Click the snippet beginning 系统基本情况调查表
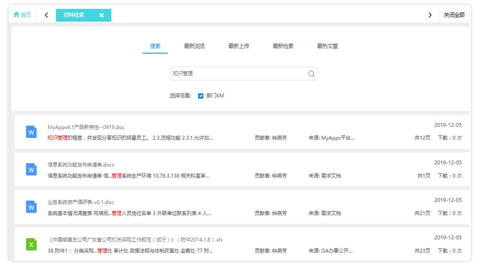The height and width of the screenshot is (266, 479). pyautogui.click(x=129, y=213)
